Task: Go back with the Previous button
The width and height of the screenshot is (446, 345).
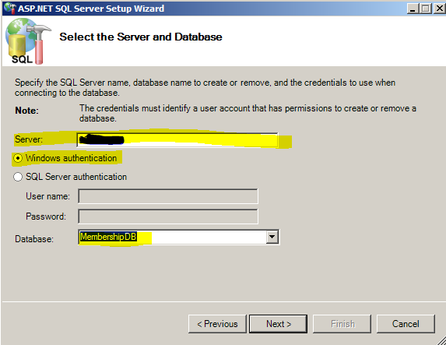Action: click(217, 324)
